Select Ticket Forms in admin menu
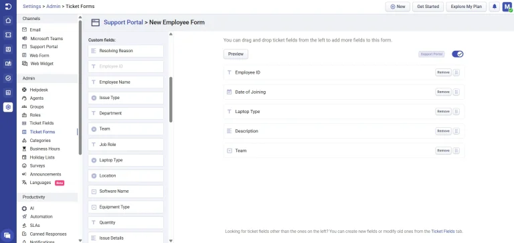514x243 pixels. (x=42, y=132)
